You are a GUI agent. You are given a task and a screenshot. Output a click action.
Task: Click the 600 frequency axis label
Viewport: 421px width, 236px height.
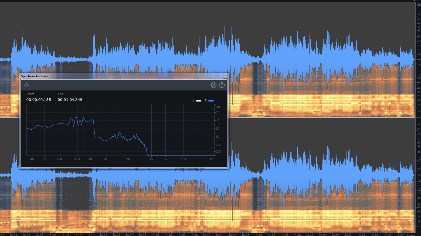89,159
